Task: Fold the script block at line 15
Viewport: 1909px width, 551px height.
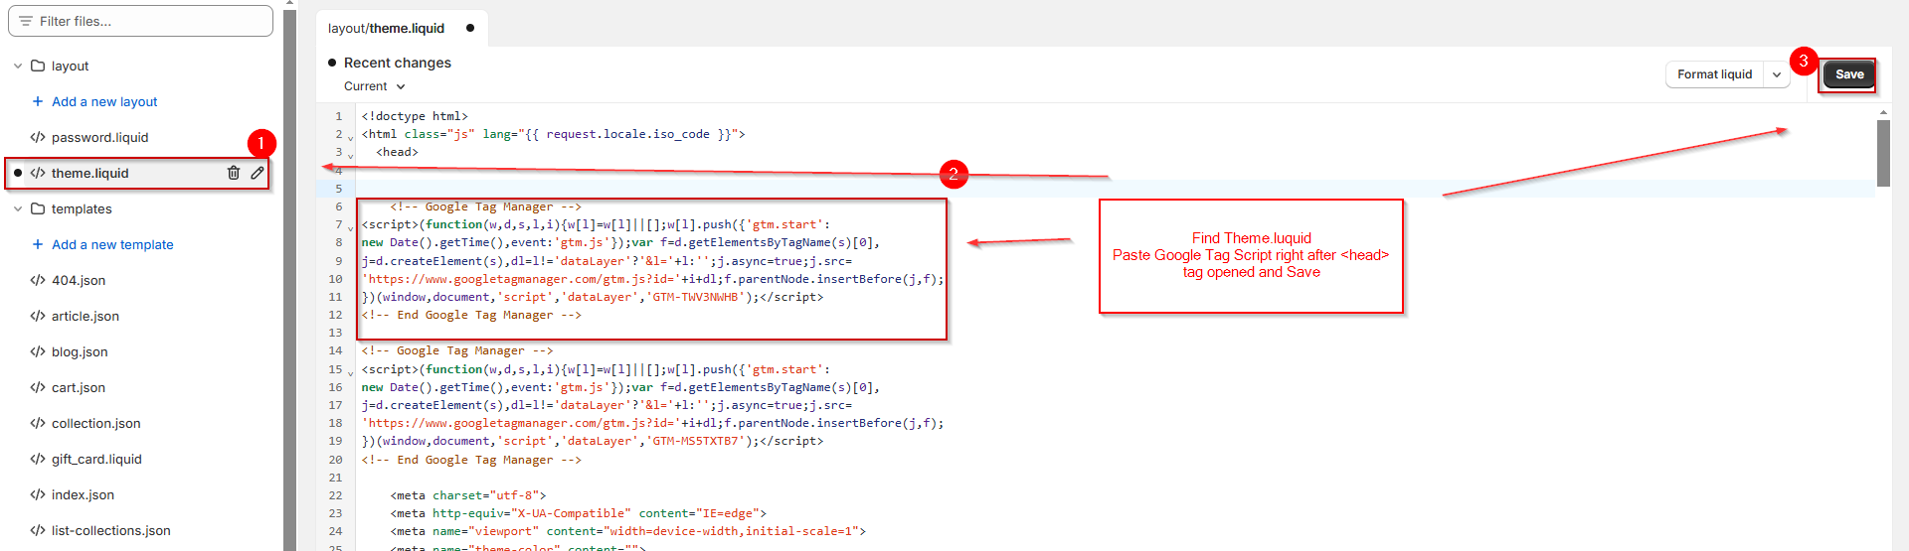Action: tap(350, 373)
